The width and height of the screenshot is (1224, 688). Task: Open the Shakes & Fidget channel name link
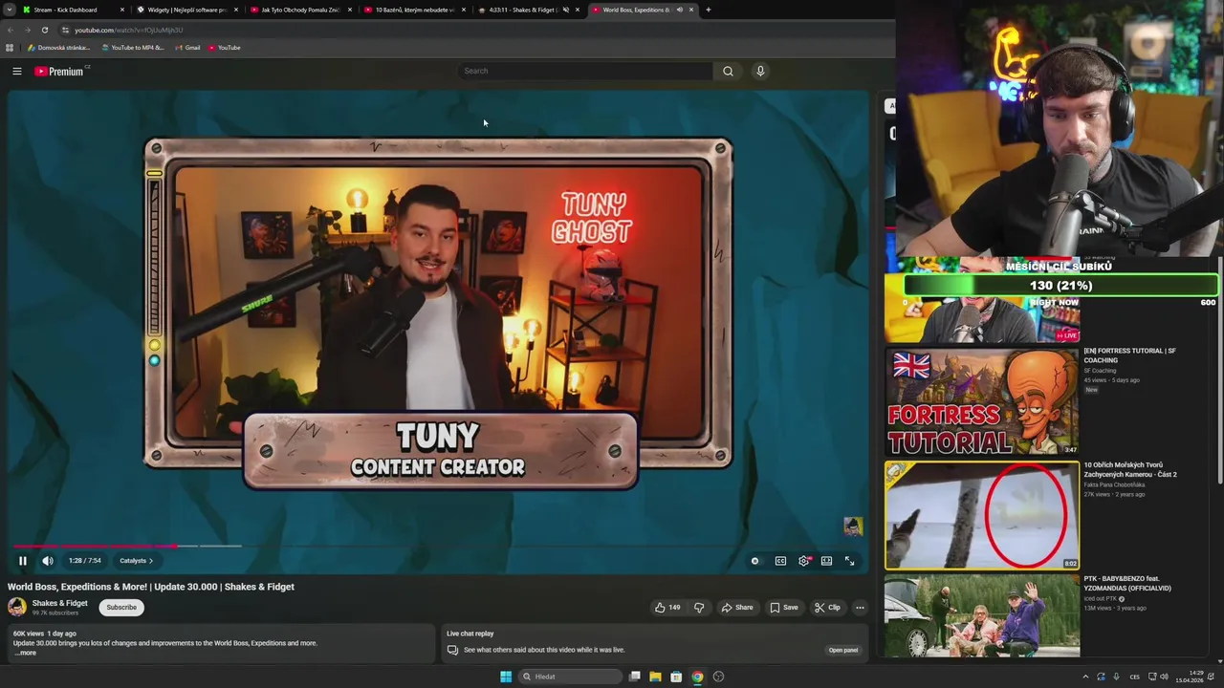point(59,603)
